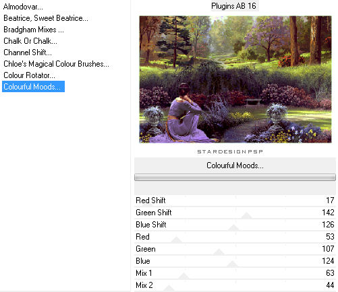The width and height of the screenshot is (338, 292).
Task: Open the Bradgham Mixes ... filter
Action: tap(34, 30)
